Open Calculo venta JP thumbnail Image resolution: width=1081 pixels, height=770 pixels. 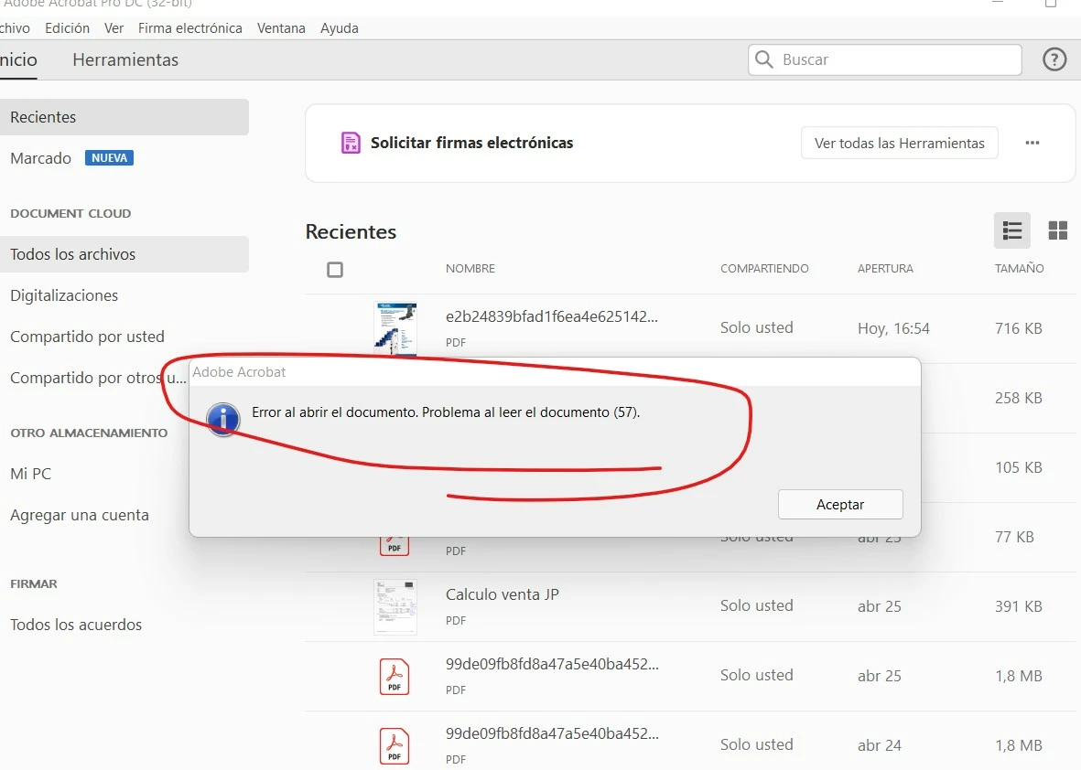395,607
